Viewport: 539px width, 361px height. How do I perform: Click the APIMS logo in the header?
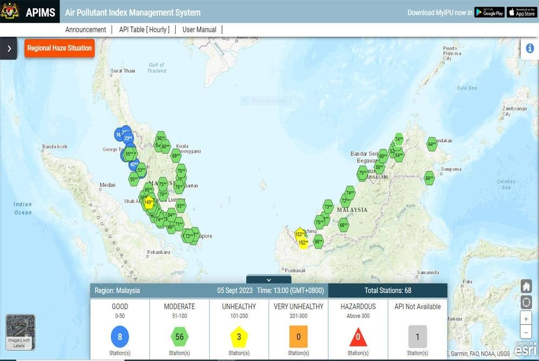(x=40, y=12)
